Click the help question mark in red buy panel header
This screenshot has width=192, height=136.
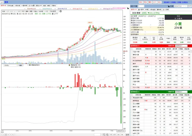pos(167,46)
